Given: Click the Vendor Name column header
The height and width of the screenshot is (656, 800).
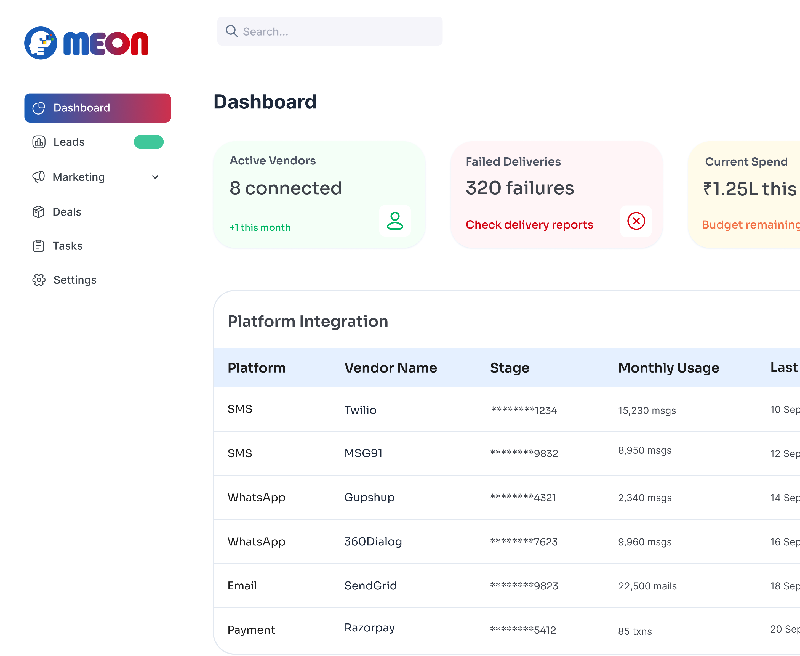Looking at the screenshot, I should [391, 368].
